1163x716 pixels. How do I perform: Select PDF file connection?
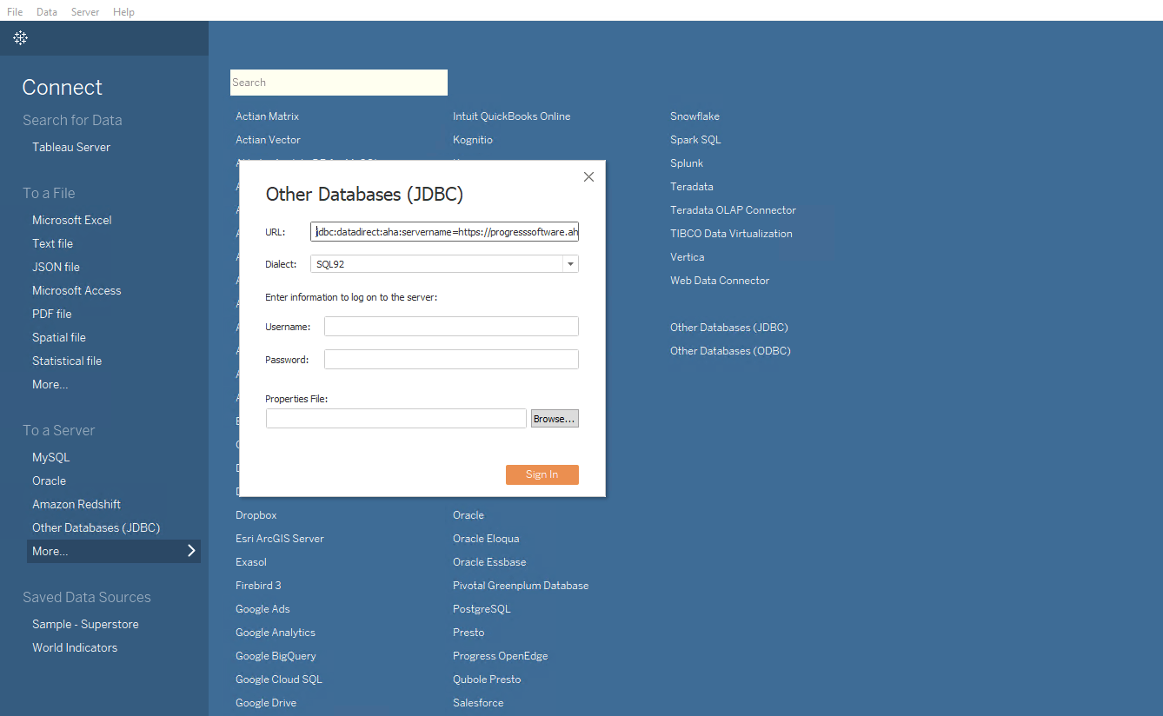coord(52,314)
